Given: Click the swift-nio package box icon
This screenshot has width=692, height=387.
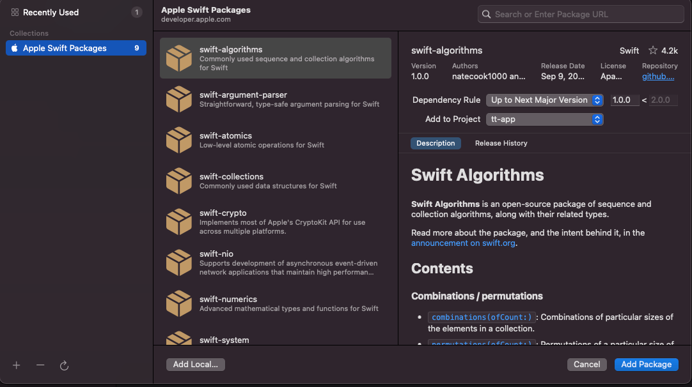Looking at the screenshot, I should click(x=178, y=262).
